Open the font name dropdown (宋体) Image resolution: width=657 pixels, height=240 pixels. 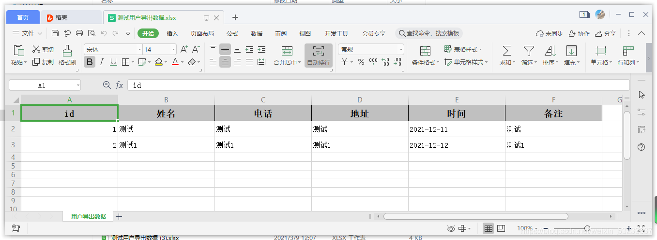point(139,49)
